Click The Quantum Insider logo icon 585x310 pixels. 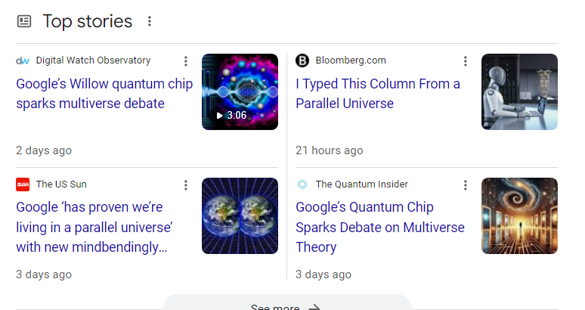tap(302, 184)
